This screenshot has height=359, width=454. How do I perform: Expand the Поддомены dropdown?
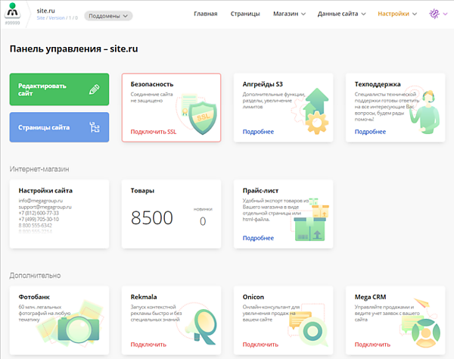108,15
